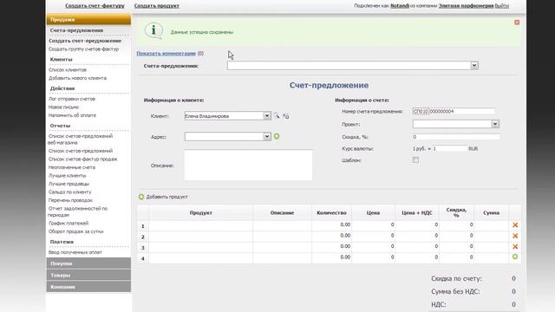The height and width of the screenshot is (312, 555).
Task: Open Добавить нового клиента
Action: [77, 78]
